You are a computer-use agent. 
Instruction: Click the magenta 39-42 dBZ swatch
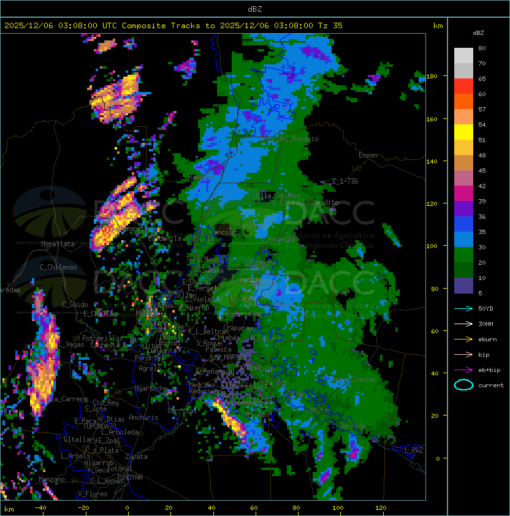point(463,194)
